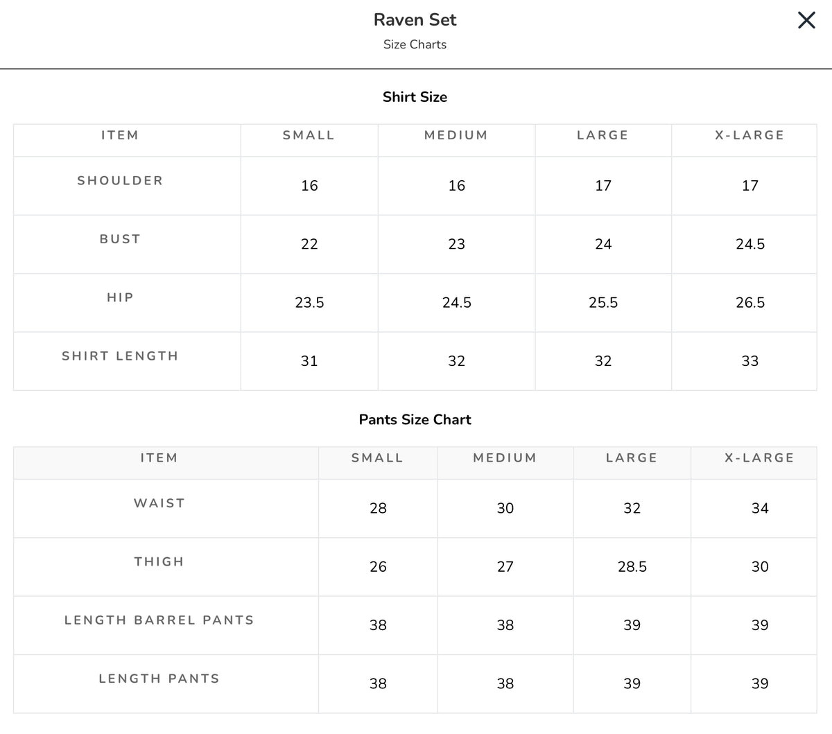Select the X-LARGE column header in shirt table
This screenshot has width=832, height=734.
click(x=749, y=135)
